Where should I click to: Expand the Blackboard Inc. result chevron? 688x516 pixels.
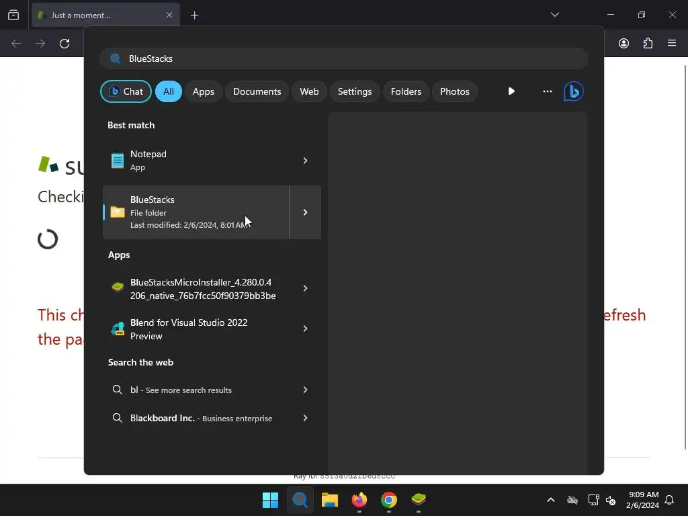click(305, 418)
